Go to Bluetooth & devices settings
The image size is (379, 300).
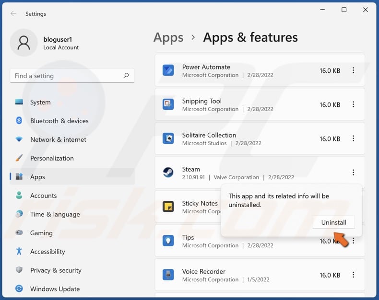click(59, 121)
